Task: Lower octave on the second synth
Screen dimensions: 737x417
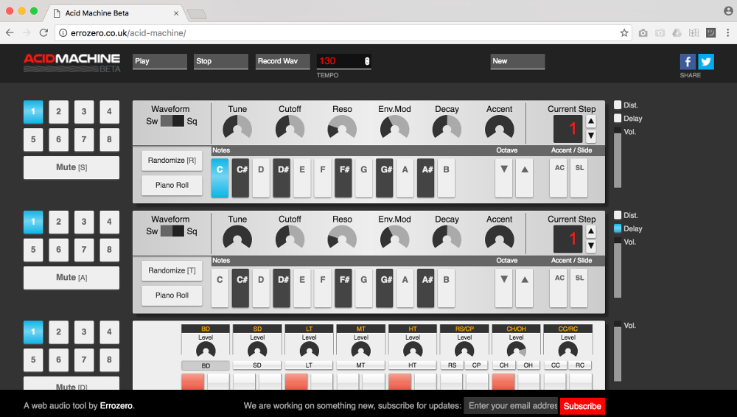Action: [x=504, y=288]
